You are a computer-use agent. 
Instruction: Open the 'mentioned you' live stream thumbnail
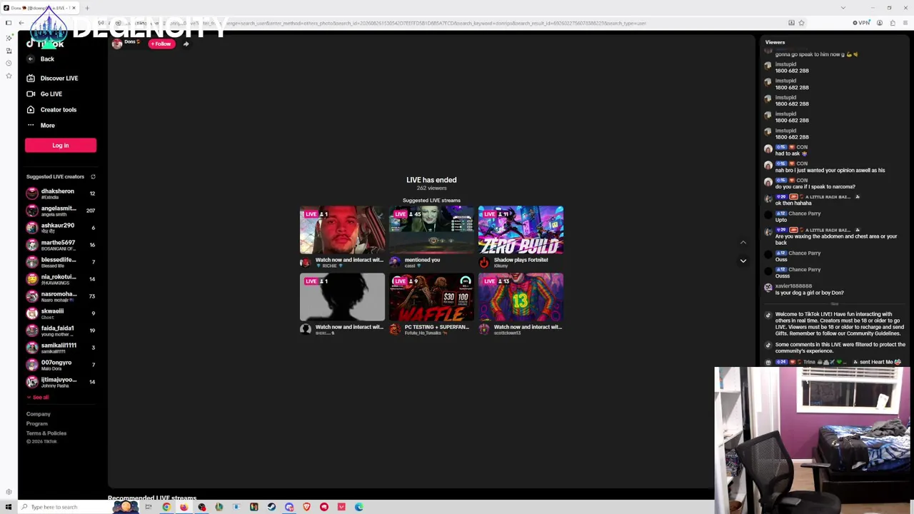click(x=431, y=230)
